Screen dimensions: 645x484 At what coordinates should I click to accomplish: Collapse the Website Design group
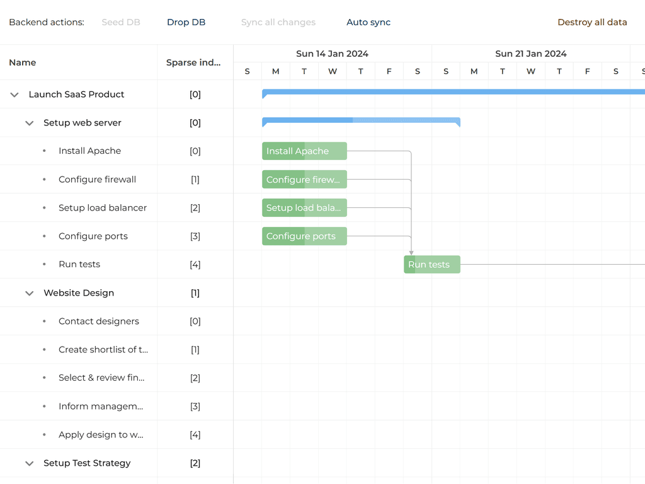[x=29, y=292]
